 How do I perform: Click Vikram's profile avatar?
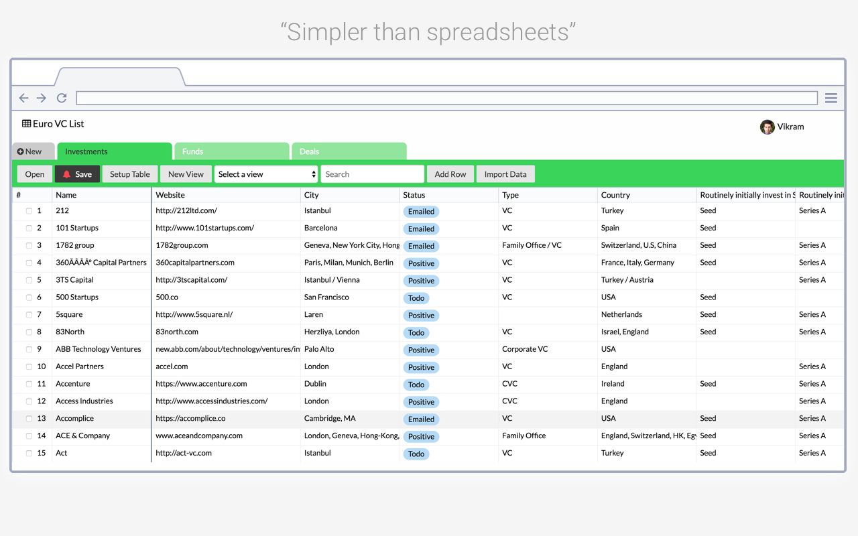tap(768, 127)
